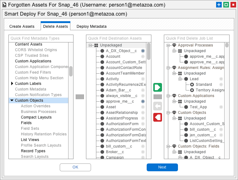Select Territory Assignment rule in job list

[210, 90]
